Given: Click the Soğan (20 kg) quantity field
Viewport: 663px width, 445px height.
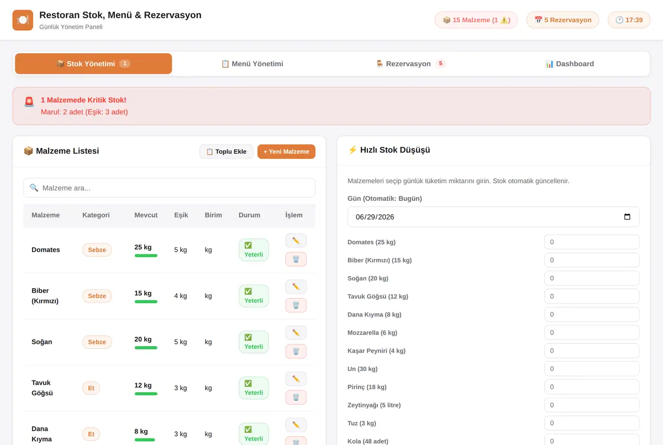Looking at the screenshot, I should click(592, 278).
